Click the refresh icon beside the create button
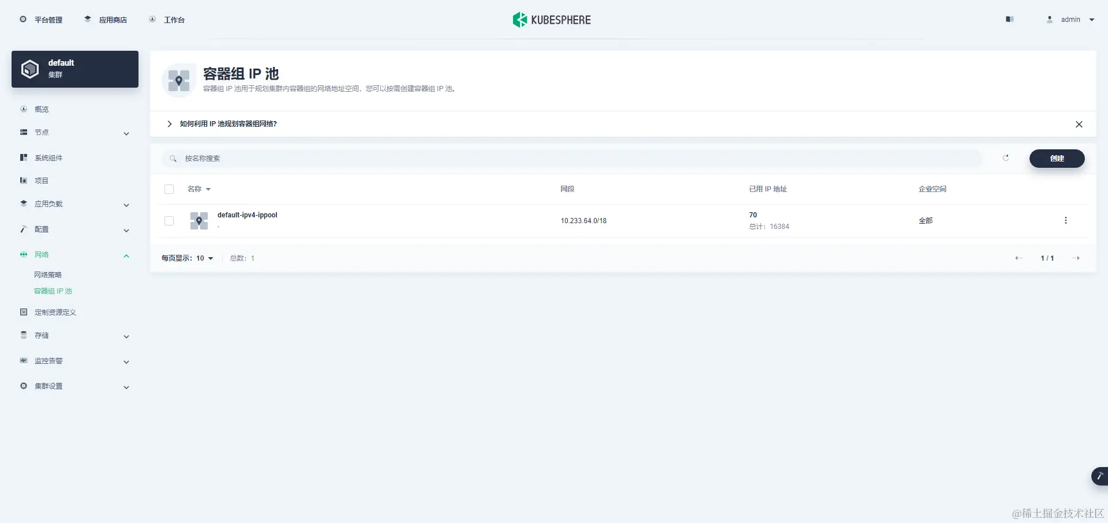Screen dimensions: 1108x523 [x=1006, y=158]
